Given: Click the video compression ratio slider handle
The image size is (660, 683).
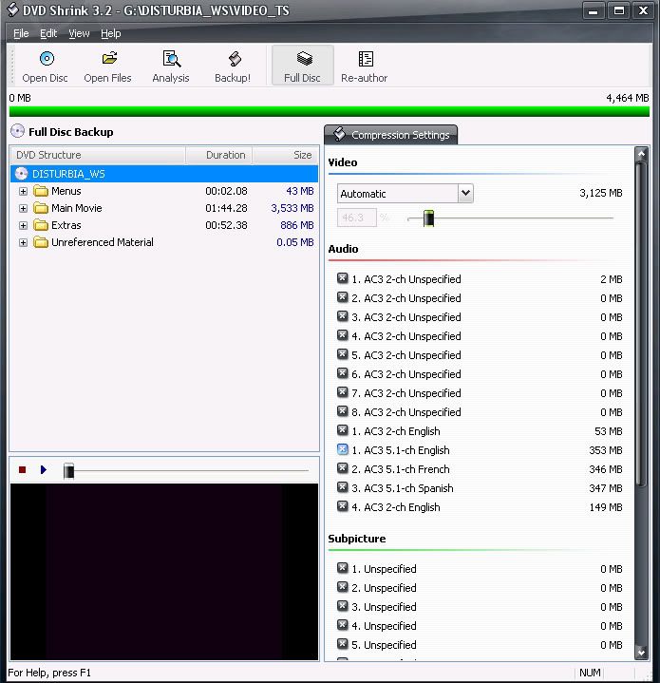Looking at the screenshot, I should [x=429, y=218].
